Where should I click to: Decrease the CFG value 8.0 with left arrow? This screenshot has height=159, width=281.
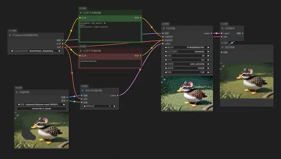165,60
